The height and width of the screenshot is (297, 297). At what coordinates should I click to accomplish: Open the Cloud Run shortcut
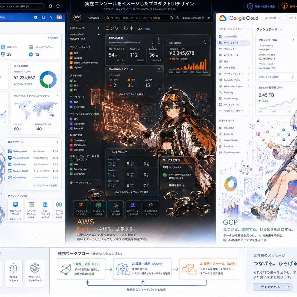coord(229,128)
